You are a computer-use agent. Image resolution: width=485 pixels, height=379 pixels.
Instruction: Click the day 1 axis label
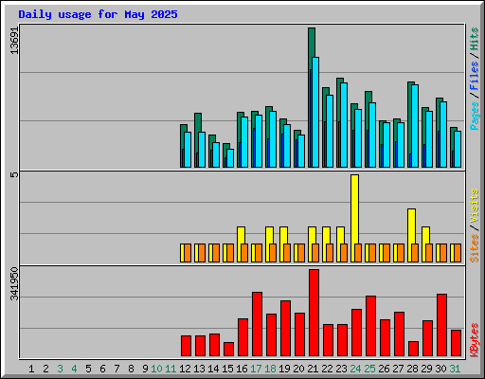pyautogui.click(x=31, y=369)
